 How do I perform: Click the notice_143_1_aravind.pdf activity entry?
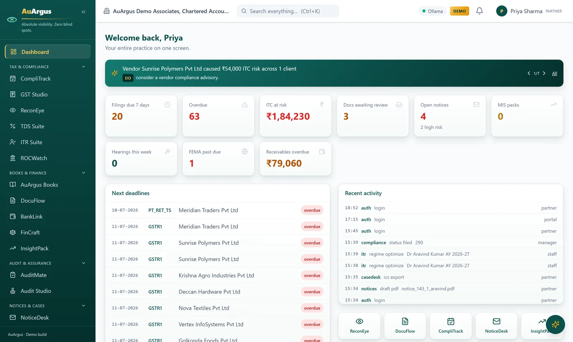point(451,289)
